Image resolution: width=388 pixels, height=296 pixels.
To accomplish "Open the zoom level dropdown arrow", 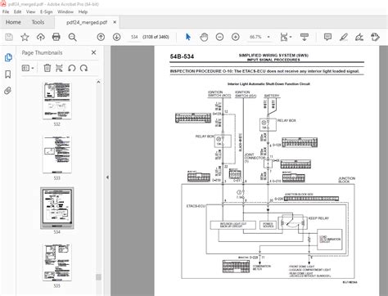I will pos(268,37).
